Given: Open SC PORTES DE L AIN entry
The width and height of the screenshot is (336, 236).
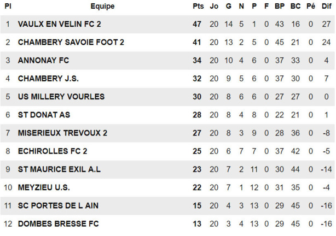Looking at the screenshot, I should coord(58,205).
